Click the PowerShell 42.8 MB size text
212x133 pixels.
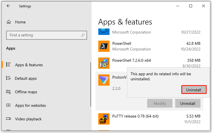(x=193, y=44)
